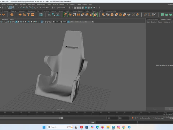173x130 pixels.
Task: Switch to the Attribute Editor tab
Action: pos(166,19)
